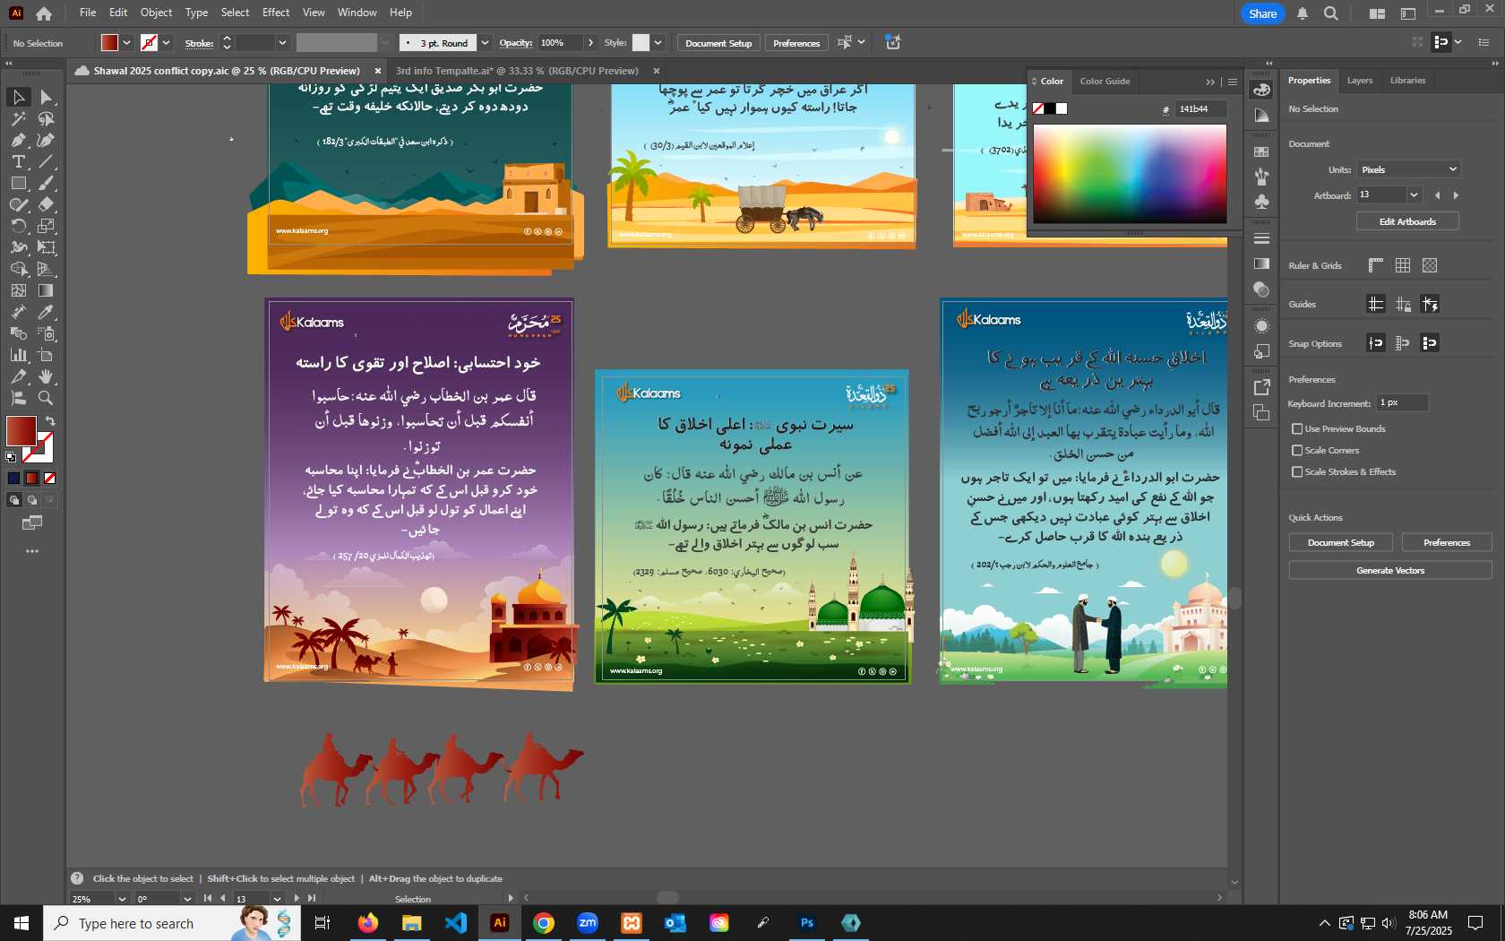Enable Scale Strokes & Effects checkbox
This screenshot has width=1505, height=941.
[x=1297, y=472]
